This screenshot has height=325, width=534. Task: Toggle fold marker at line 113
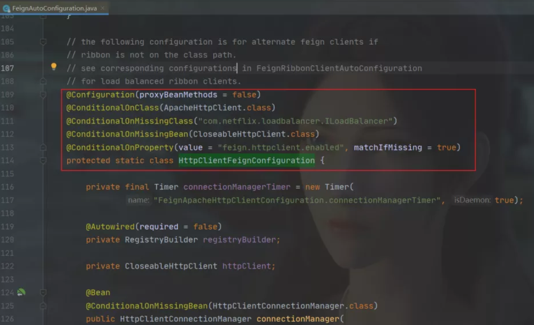pos(43,147)
